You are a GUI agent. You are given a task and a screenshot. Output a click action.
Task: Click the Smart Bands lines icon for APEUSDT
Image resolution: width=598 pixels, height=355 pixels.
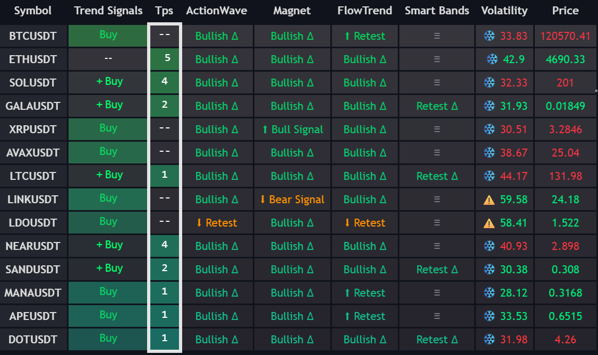437,316
